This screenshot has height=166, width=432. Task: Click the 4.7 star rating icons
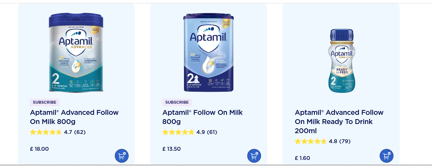pos(46,132)
